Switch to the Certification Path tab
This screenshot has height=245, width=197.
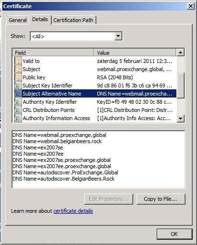pyautogui.click(x=73, y=20)
